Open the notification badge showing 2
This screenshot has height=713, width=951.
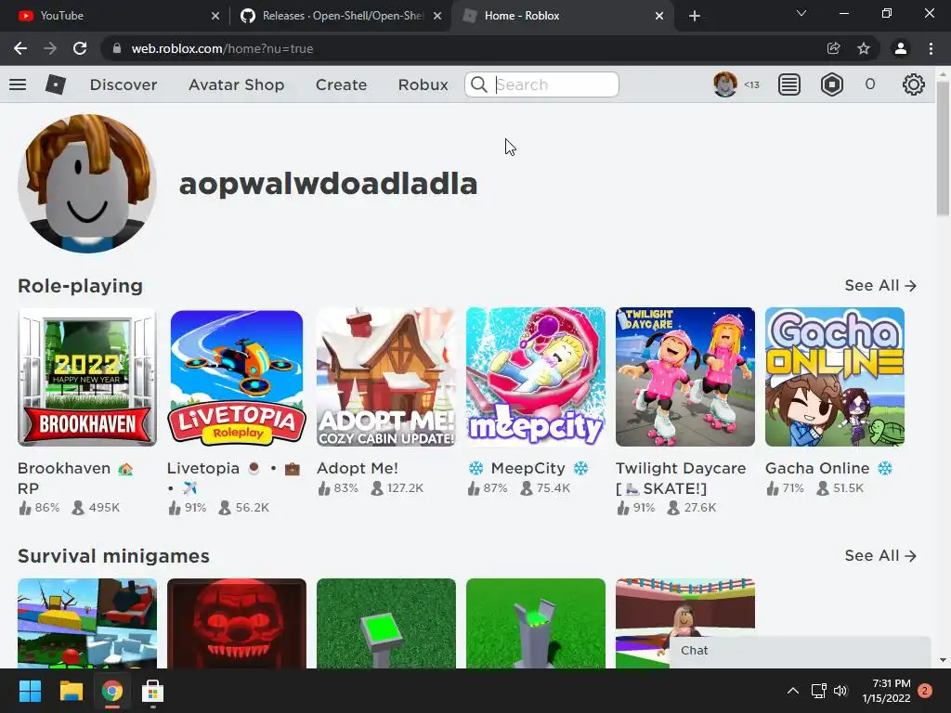tap(925, 691)
